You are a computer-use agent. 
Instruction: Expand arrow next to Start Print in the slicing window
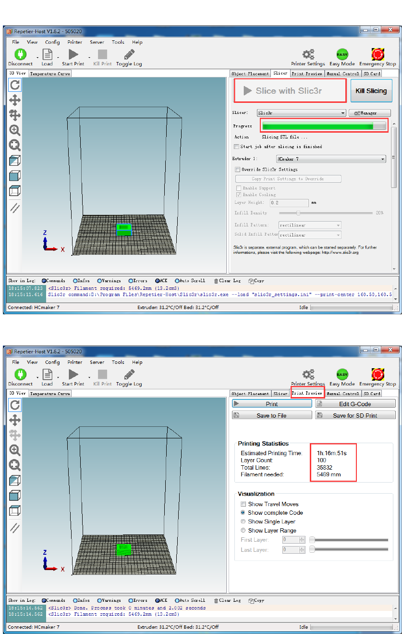[x=89, y=58]
